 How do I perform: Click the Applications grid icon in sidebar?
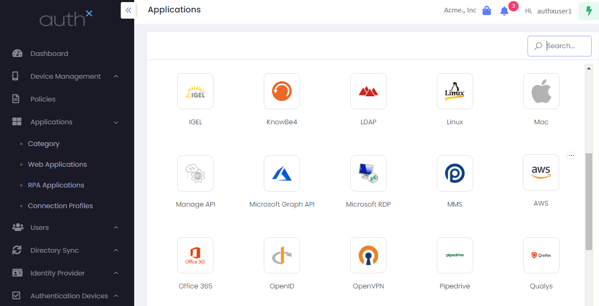click(17, 122)
